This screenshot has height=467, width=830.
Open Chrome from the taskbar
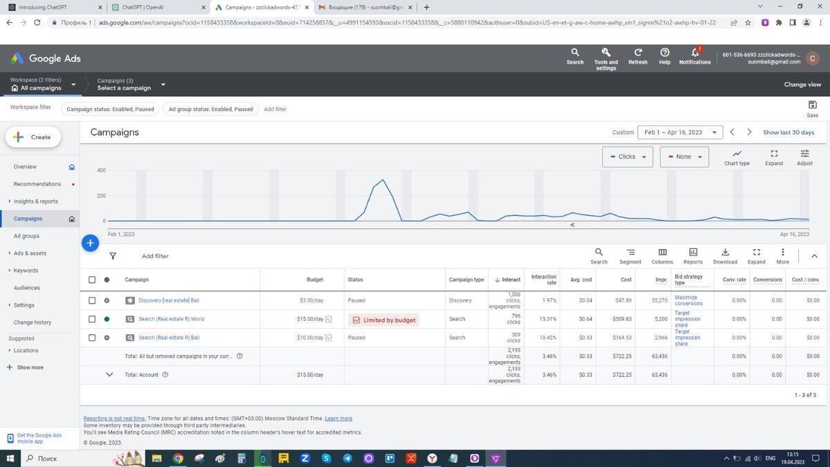pos(178,458)
